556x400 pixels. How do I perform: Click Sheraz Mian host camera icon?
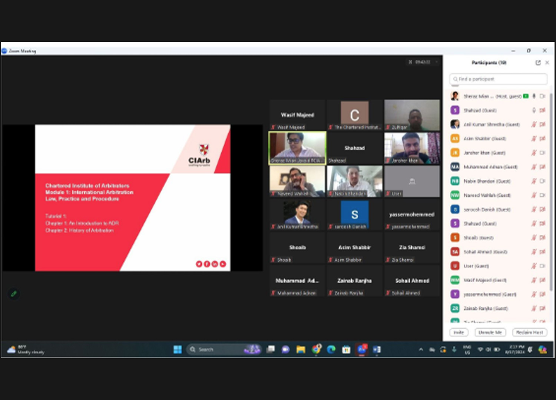pyautogui.click(x=542, y=96)
